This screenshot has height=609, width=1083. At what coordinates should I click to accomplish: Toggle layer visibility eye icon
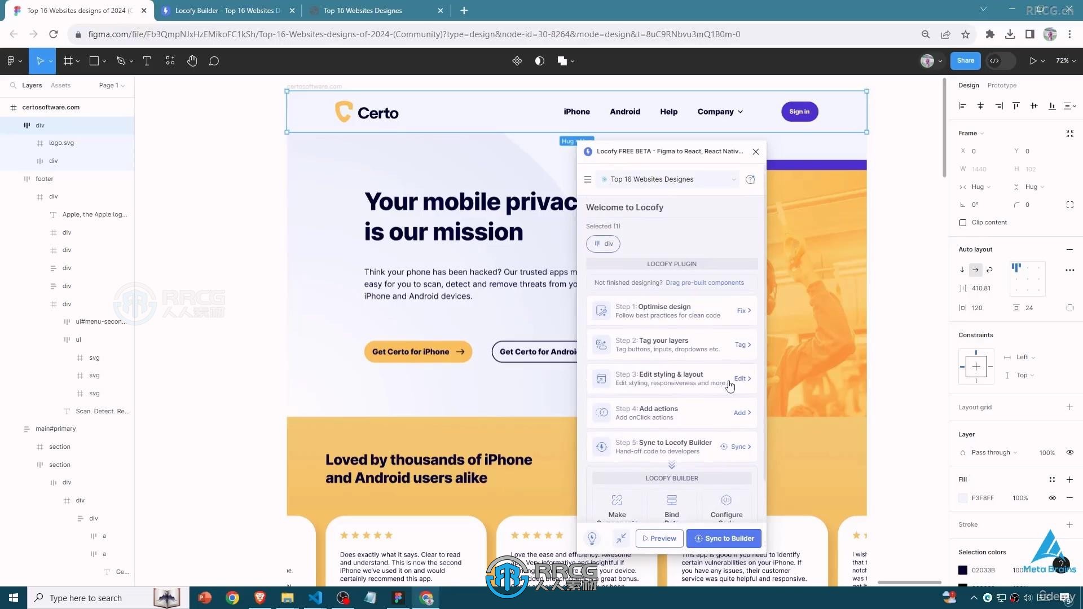tap(1069, 453)
